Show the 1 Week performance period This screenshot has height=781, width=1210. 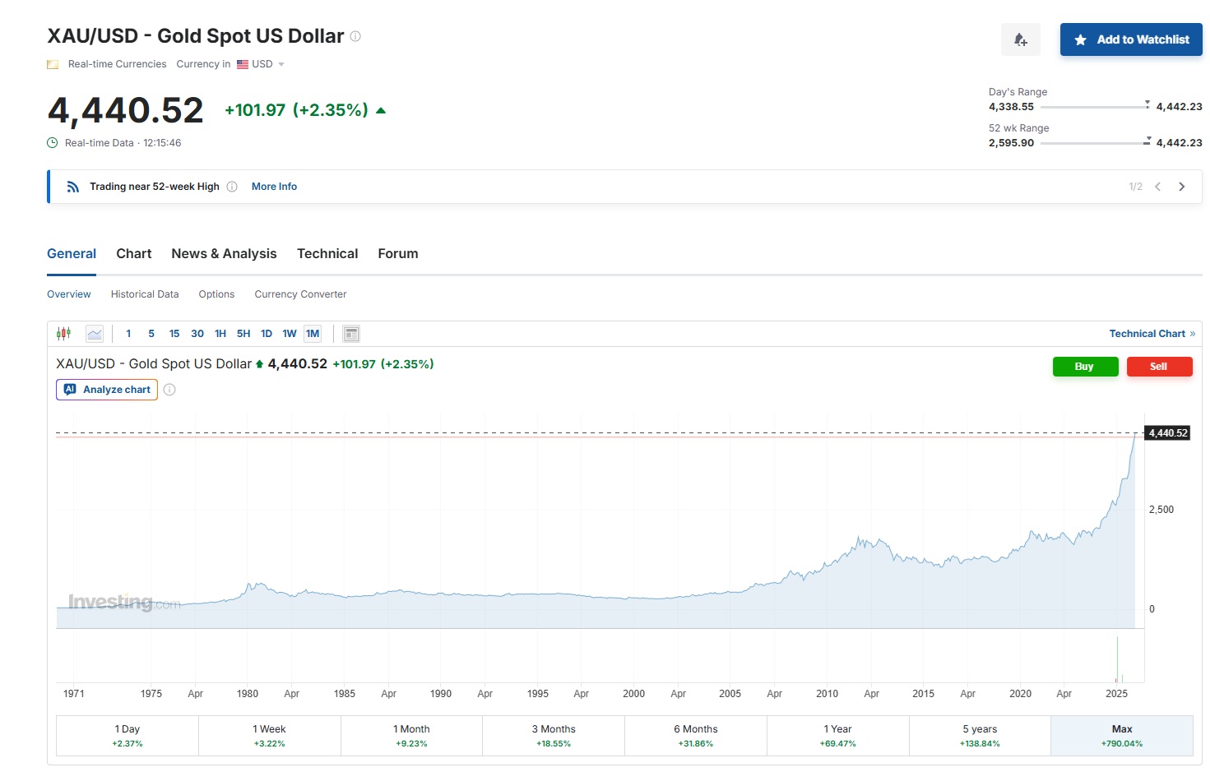click(270, 736)
